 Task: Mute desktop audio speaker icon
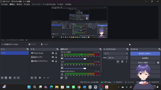coord(62,58)
